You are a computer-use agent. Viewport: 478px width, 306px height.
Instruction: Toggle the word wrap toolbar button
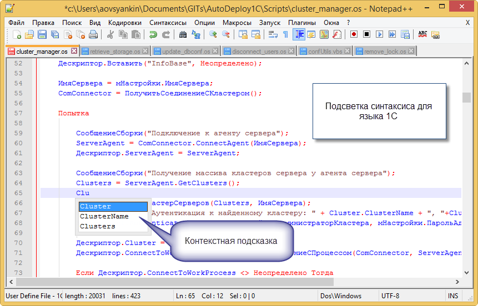tap(273, 34)
